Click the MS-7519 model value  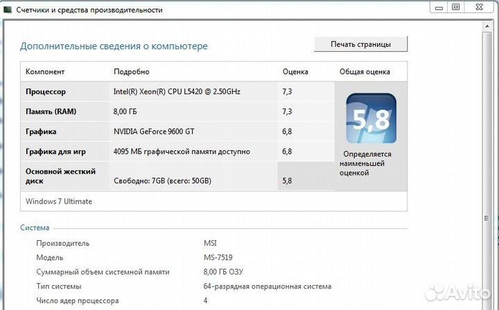pyautogui.click(x=218, y=257)
